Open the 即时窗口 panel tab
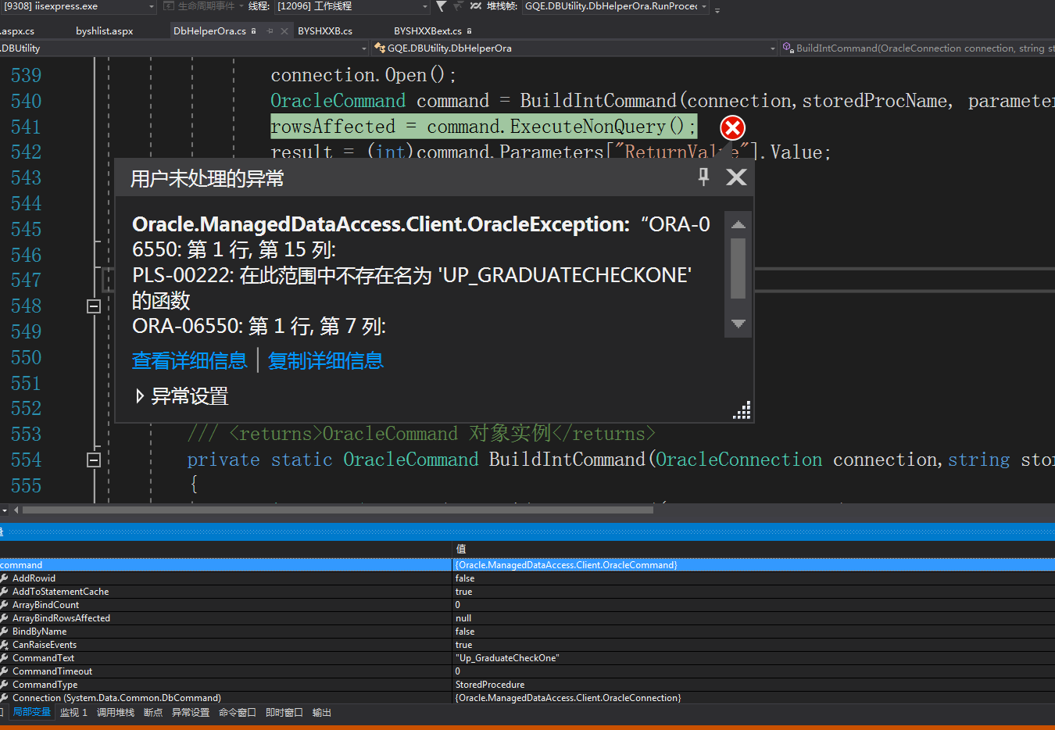 coord(284,713)
